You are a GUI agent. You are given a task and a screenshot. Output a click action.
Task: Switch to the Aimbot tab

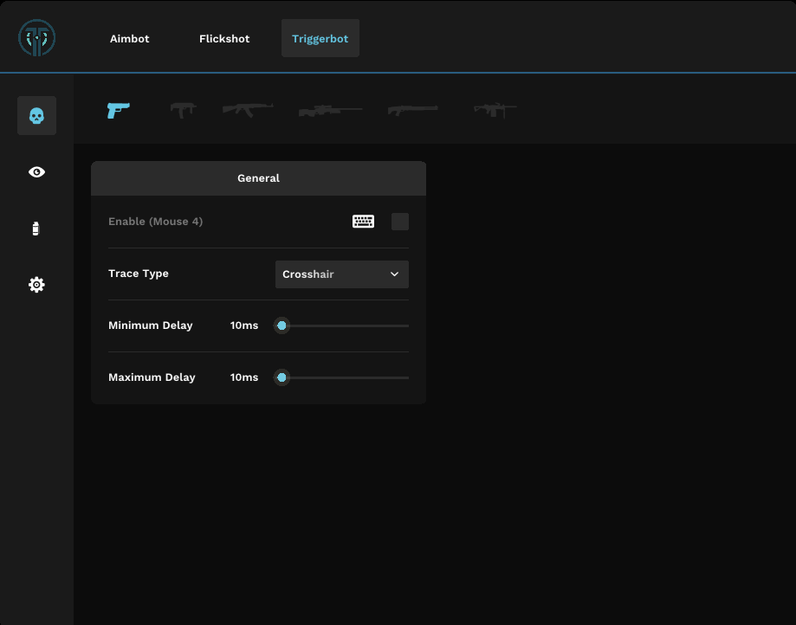point(129,38)
